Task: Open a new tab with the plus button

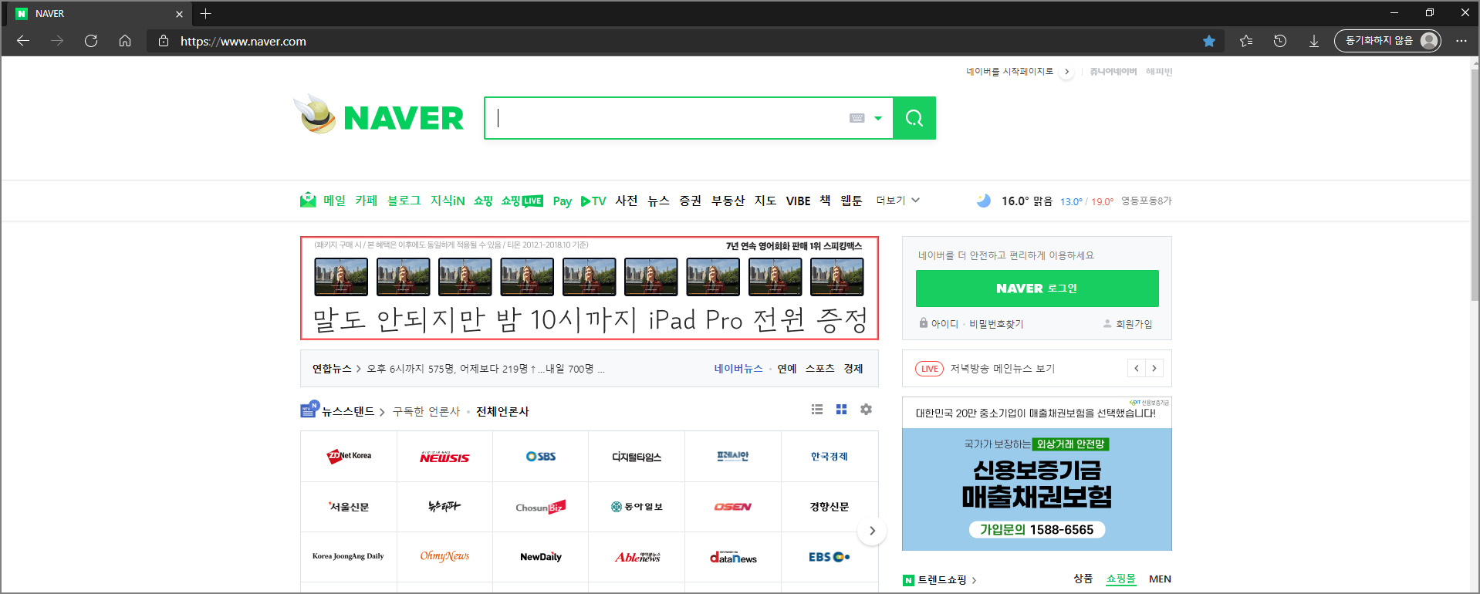Action: click(x=205, y=13)
